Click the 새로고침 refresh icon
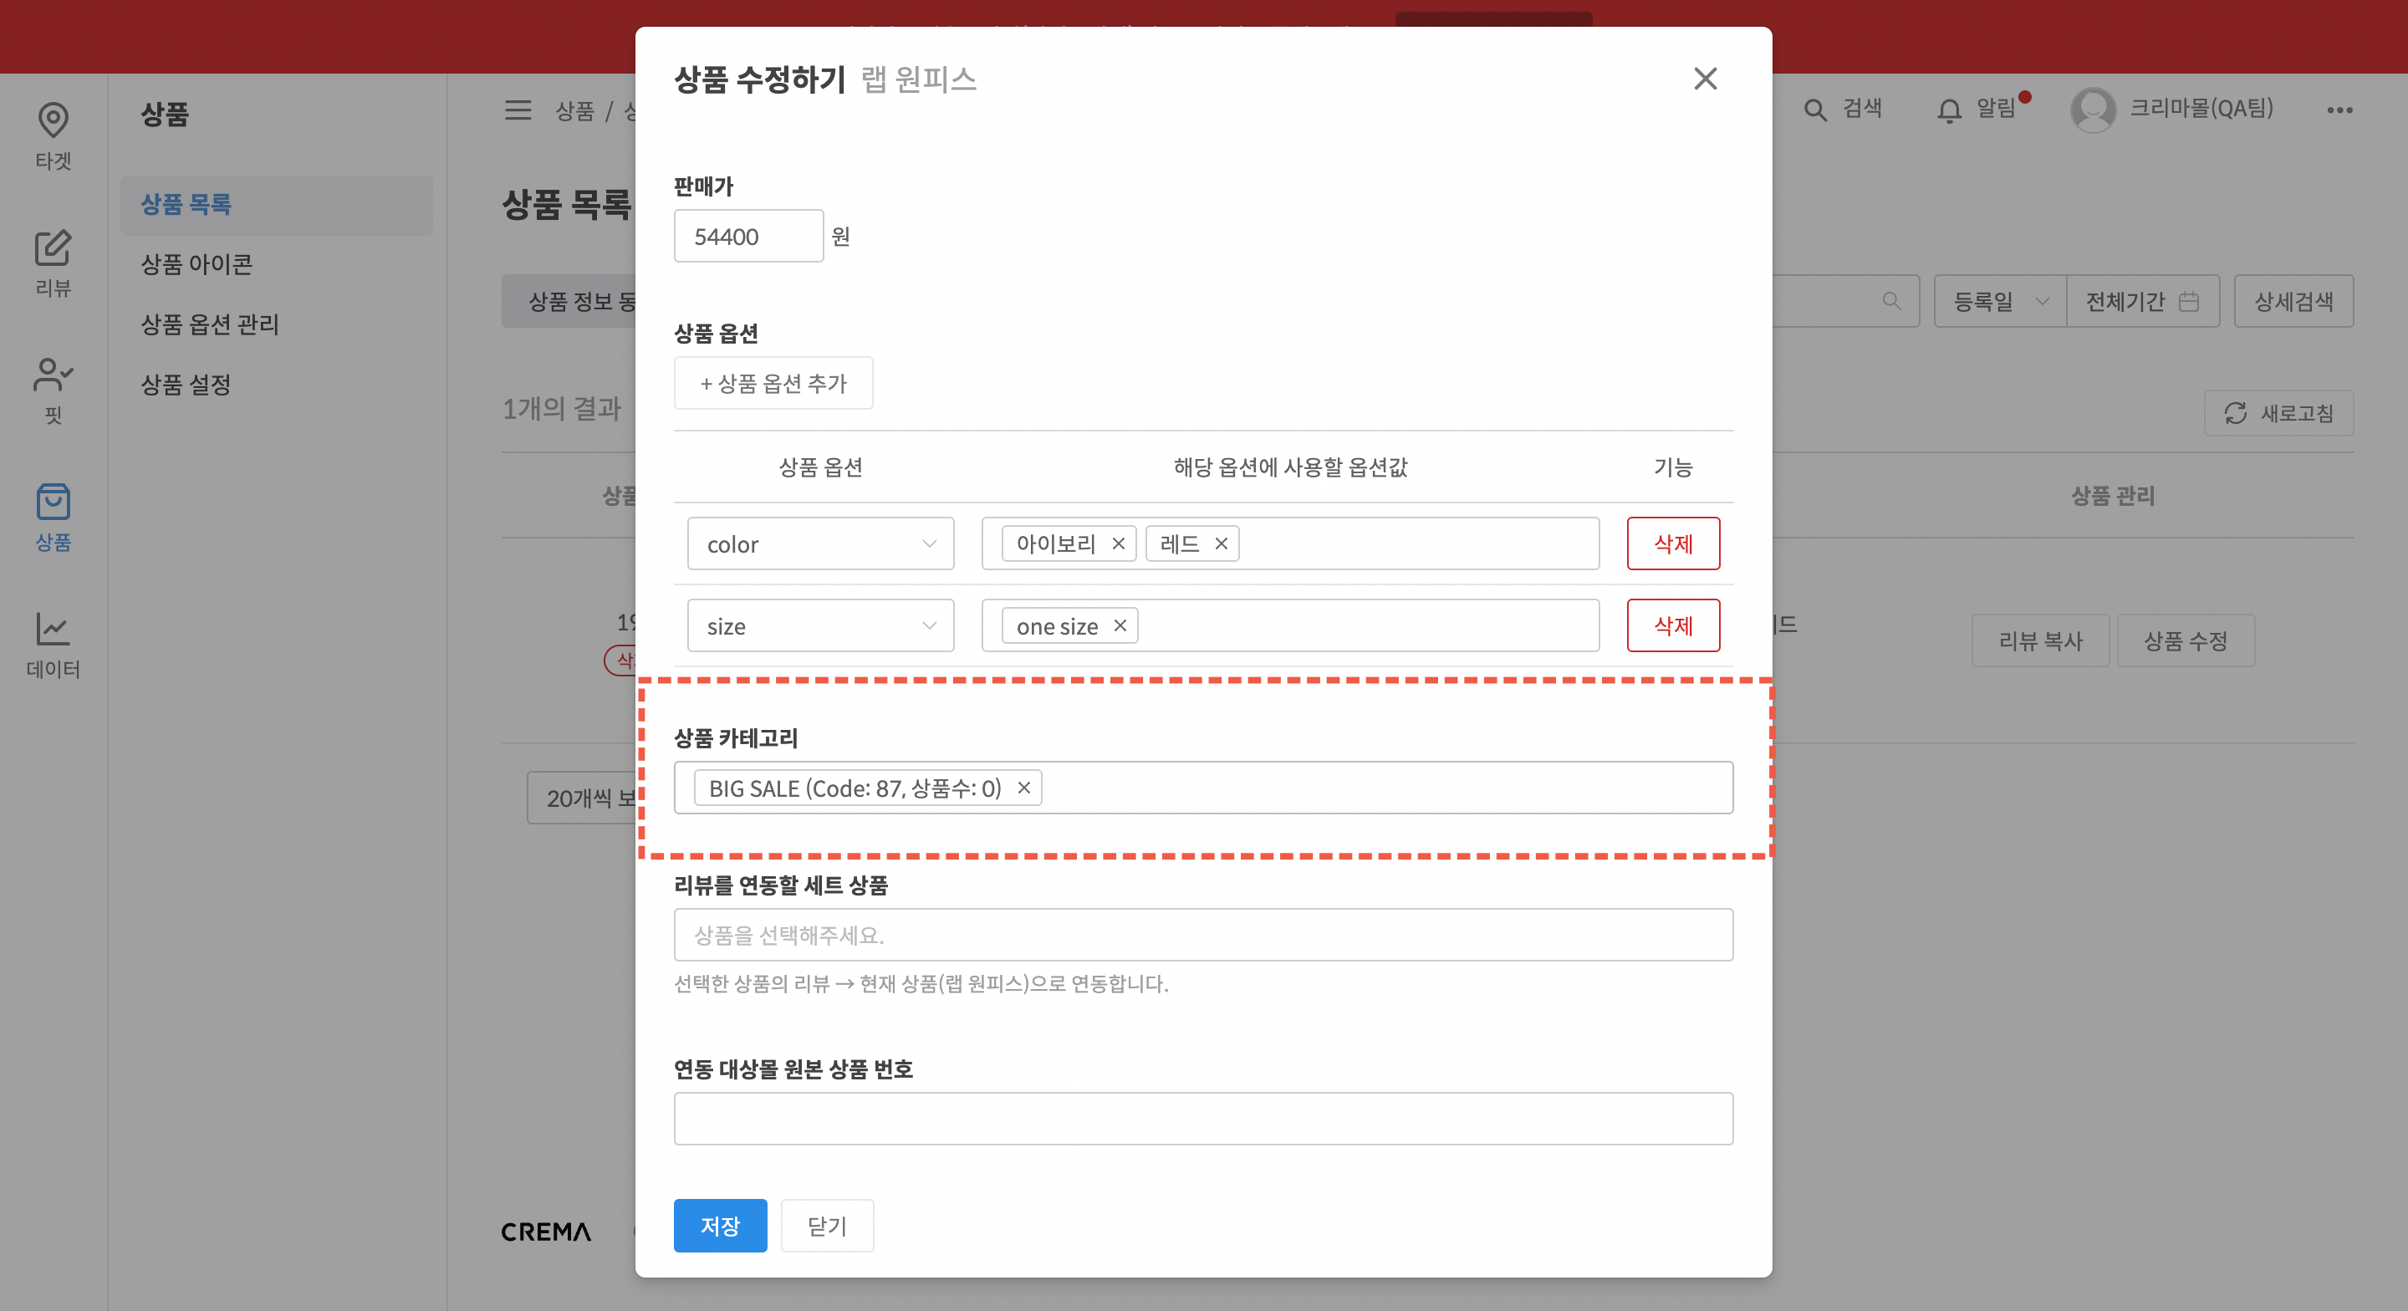The height and width of the screenshot is (1311, 2408). [x=2236, y=412]
